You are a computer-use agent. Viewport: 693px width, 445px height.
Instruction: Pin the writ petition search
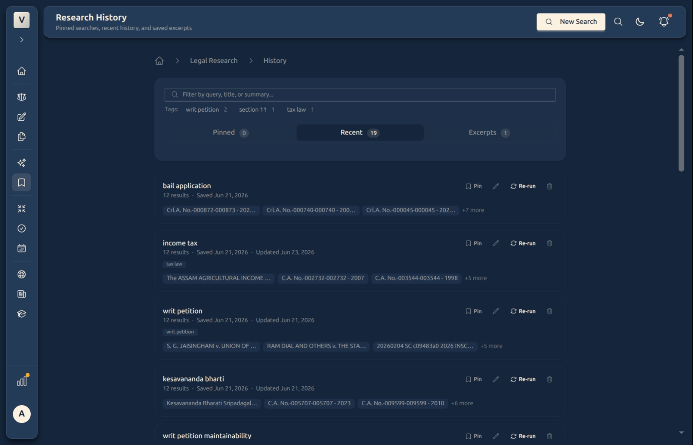(x=473, y=311)
